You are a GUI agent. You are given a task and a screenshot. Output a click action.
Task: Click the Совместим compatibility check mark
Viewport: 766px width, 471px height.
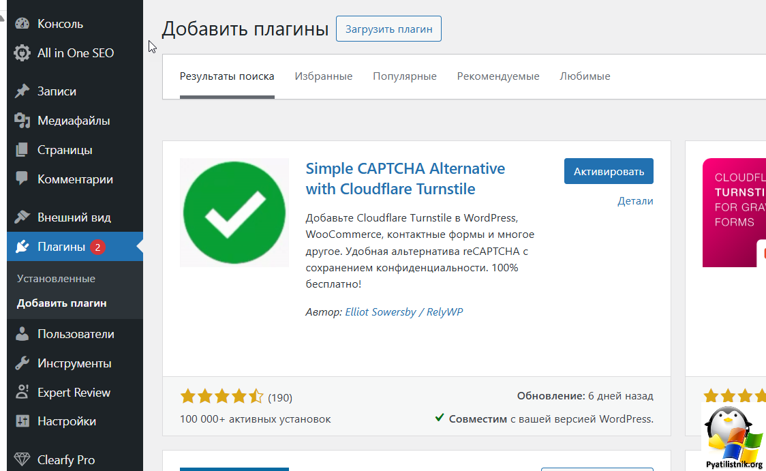pos(440,418)
